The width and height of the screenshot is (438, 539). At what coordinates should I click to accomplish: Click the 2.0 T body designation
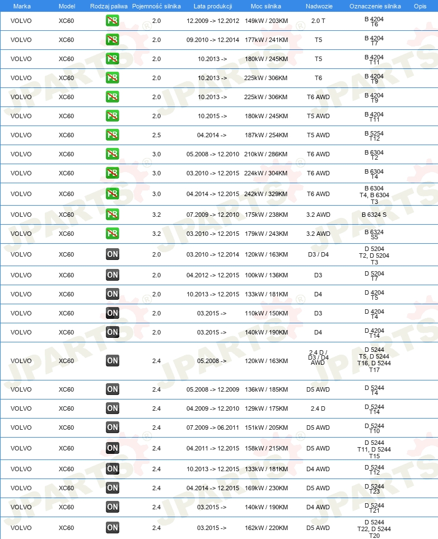pyautogui.click(x=318, y=21)
